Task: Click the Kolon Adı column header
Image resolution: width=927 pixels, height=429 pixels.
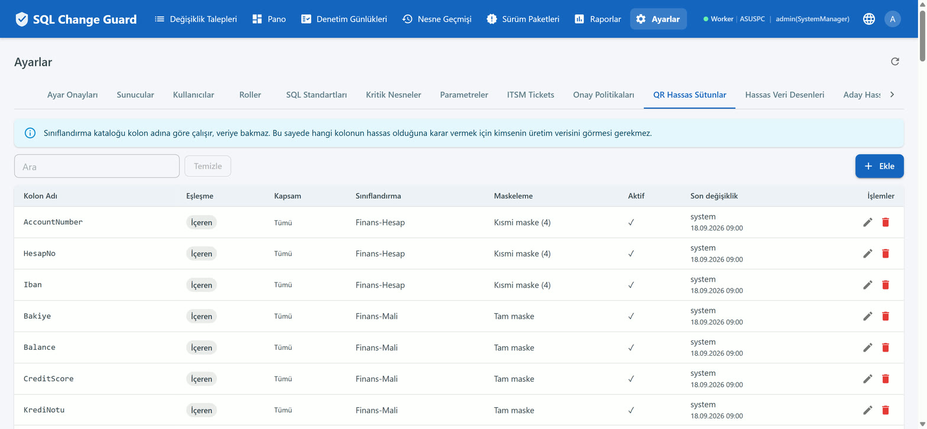Action: point(40,196)
